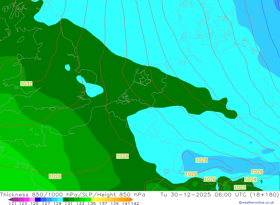Open the weatheronline.co.uk copyright link

click(256, 202)
